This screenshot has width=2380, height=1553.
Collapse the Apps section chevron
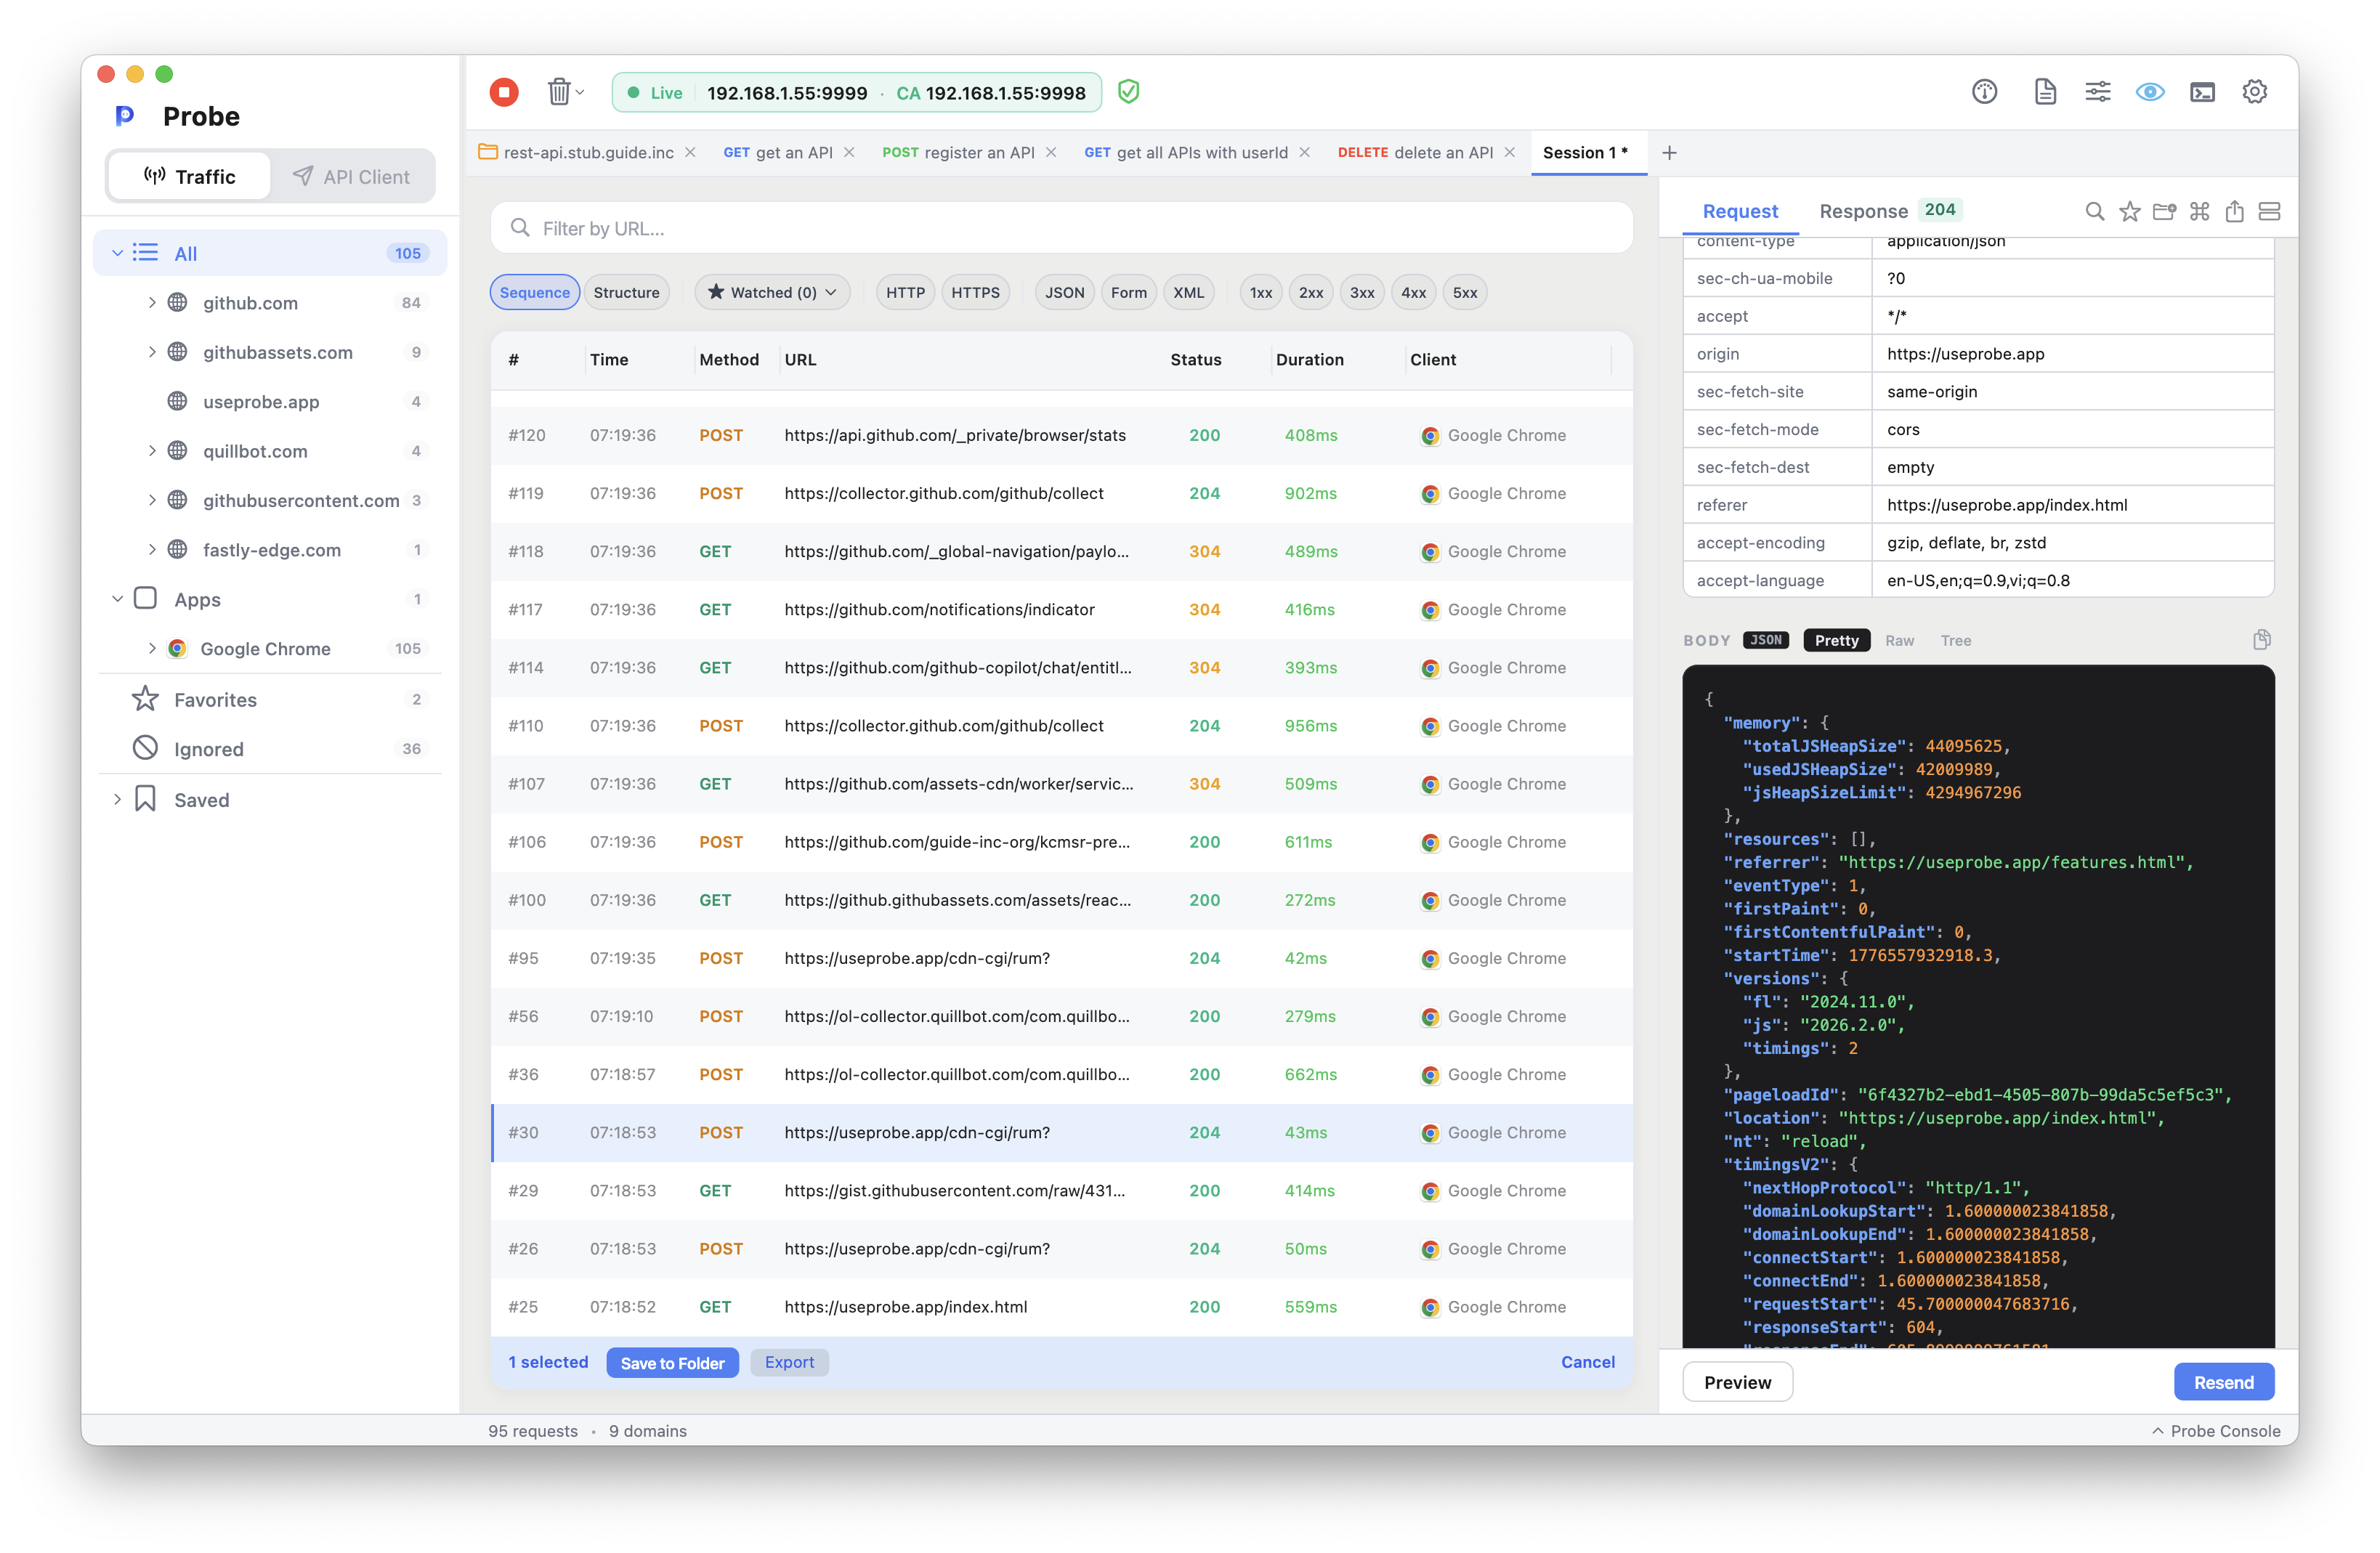(x=117, y=599)
